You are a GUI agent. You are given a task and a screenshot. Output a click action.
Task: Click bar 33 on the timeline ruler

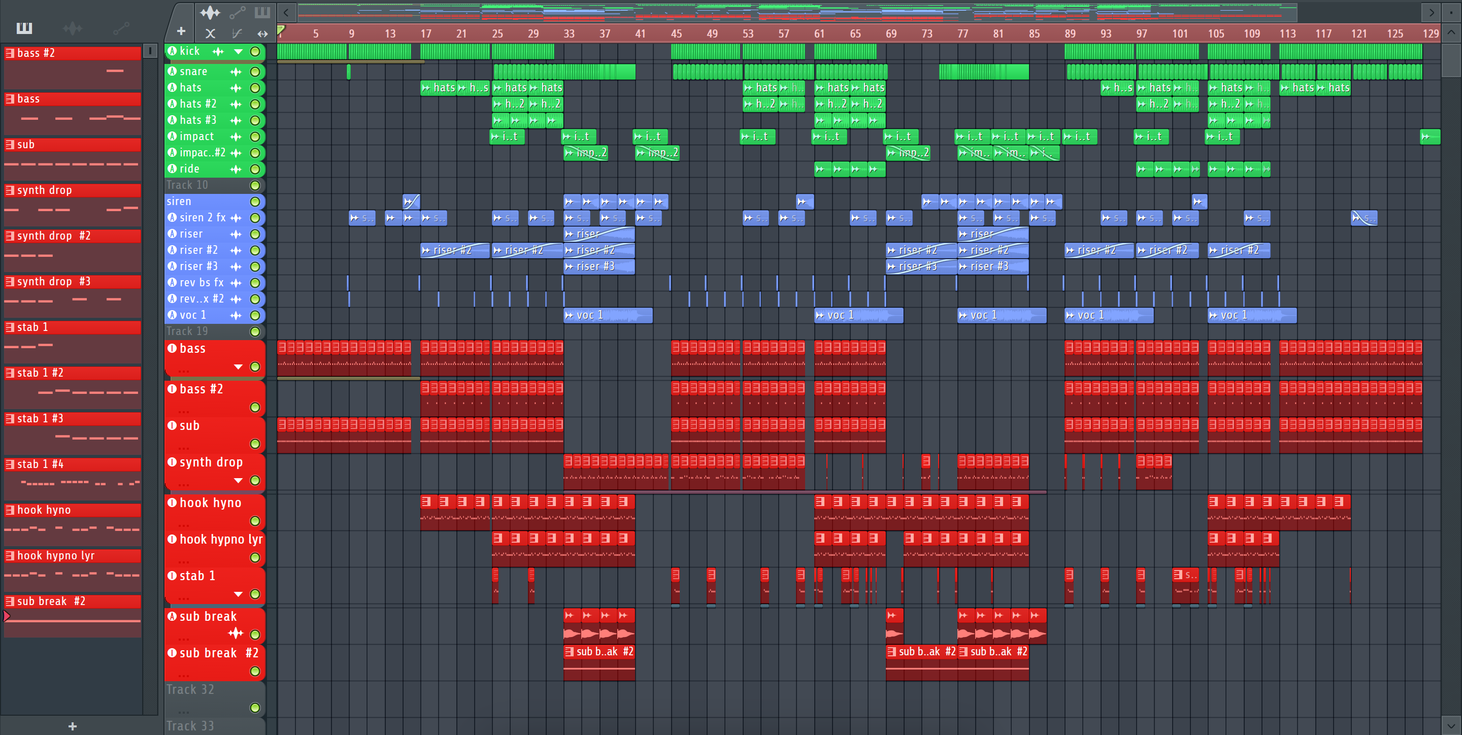[x=569, y=34]
